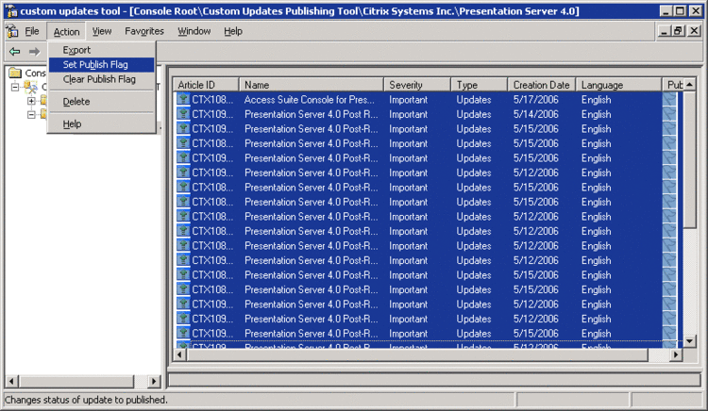Screen dimensions: 708x411
Task: Click the tree pane's right scroll arrow
Action: point(154,381)
